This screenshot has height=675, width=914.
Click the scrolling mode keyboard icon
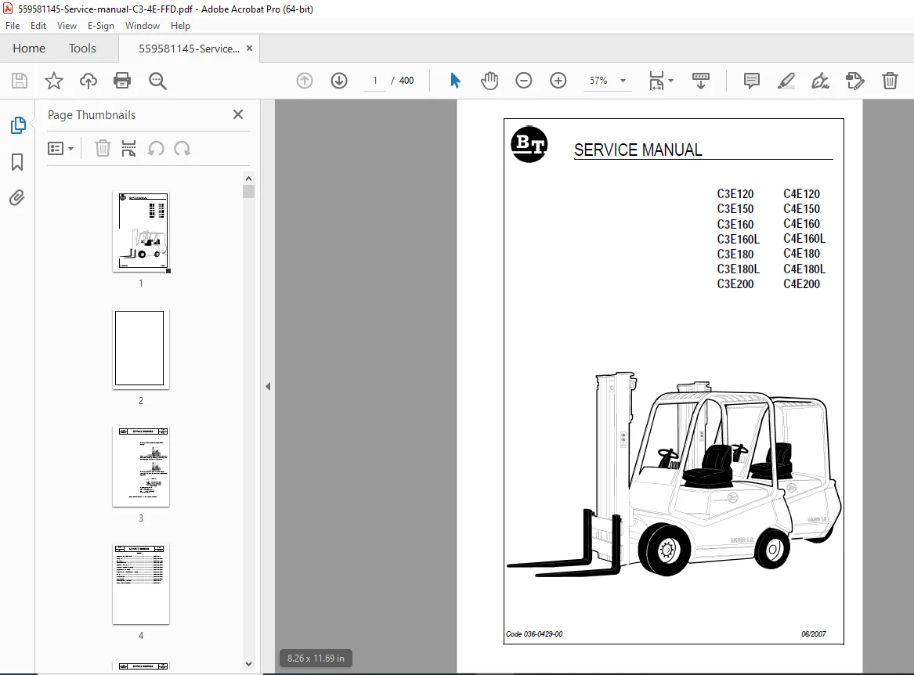pyautogui.click(x=701, y=81)
